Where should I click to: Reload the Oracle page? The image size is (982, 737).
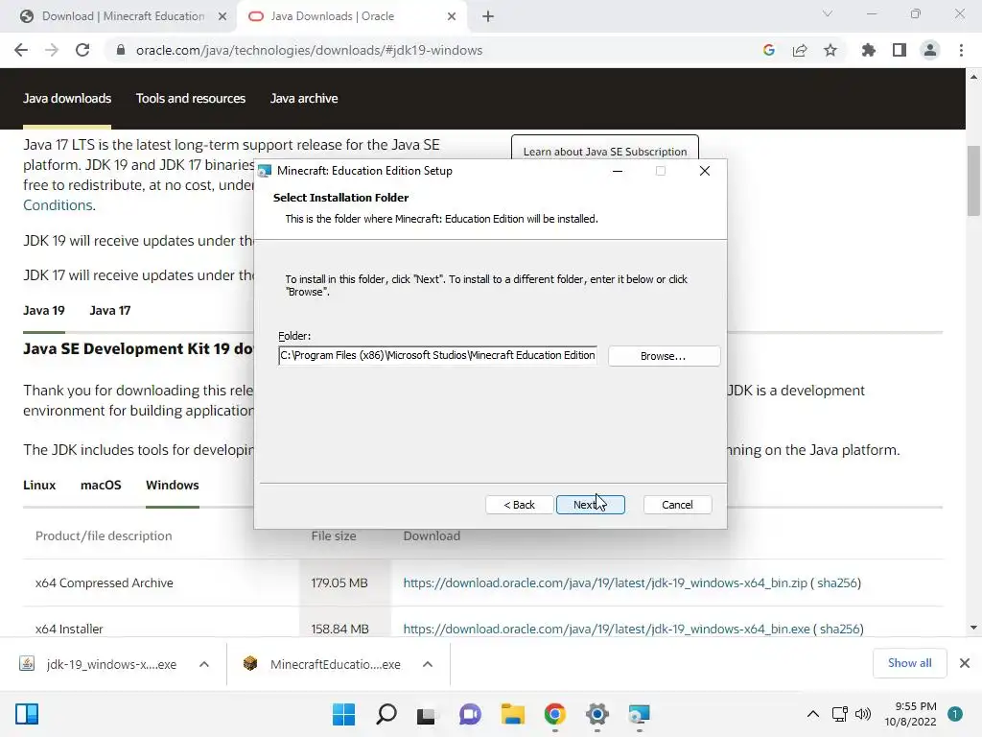(x=82, y=50)
